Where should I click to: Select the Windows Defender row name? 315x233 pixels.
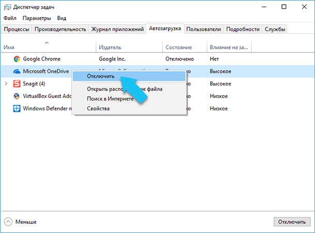(47, 108)
